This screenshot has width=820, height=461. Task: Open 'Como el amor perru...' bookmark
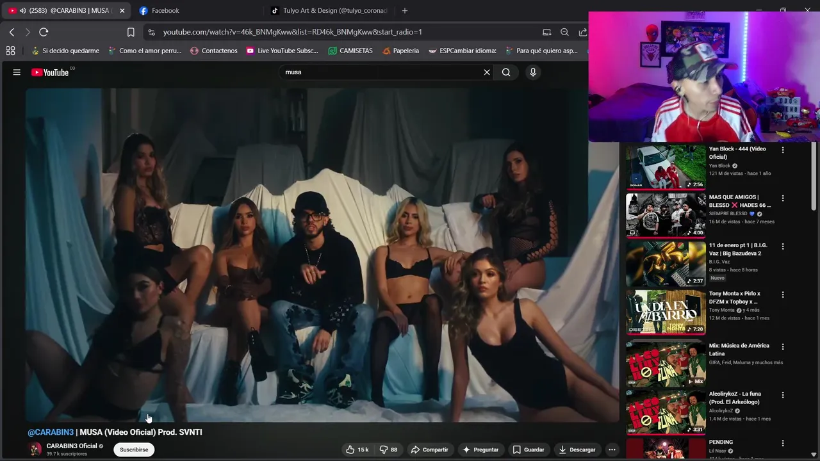coord(145,51)
